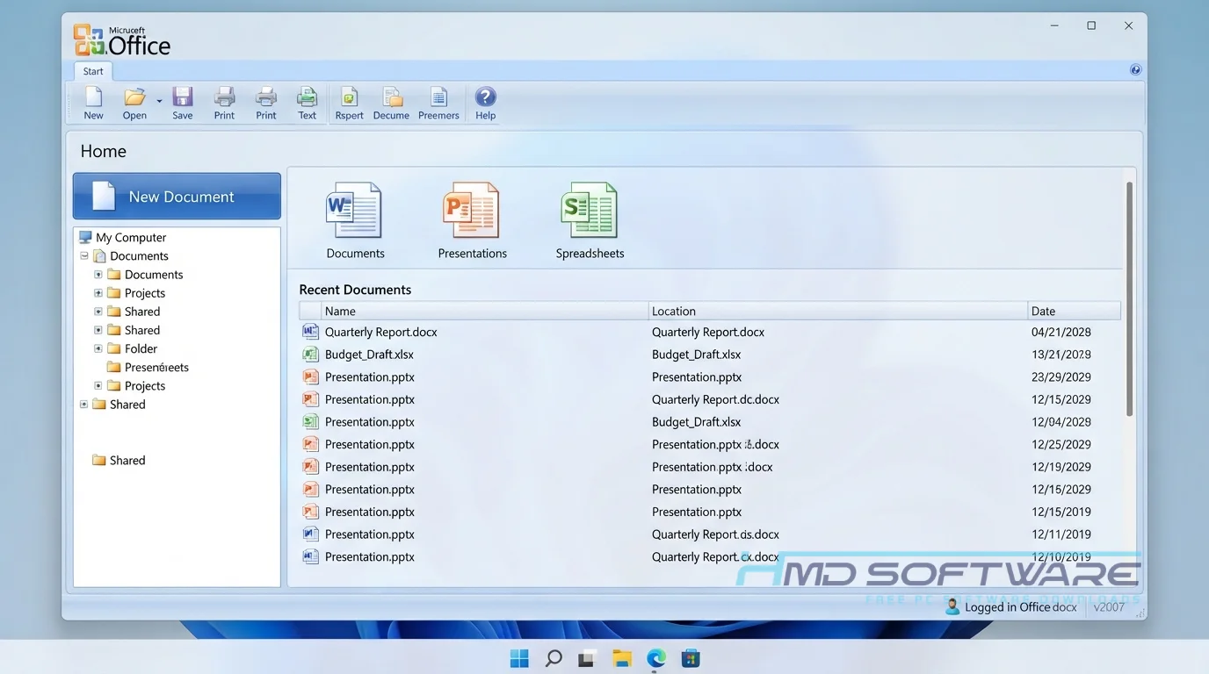Image resolution: width=1209 pixels, height=674 pixels.
Task: Click the Help question mark toolbar icon
Action: (x=486, y=97)
